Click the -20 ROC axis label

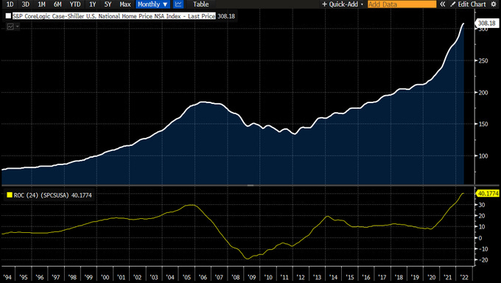[483, 260]
